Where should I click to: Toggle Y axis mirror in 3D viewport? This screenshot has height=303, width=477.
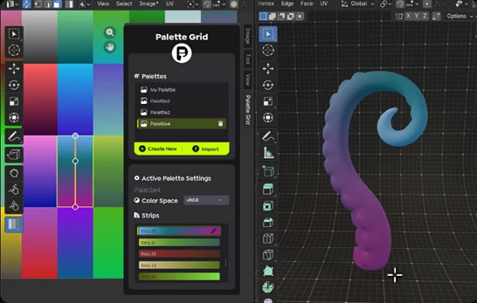point(417,16)
